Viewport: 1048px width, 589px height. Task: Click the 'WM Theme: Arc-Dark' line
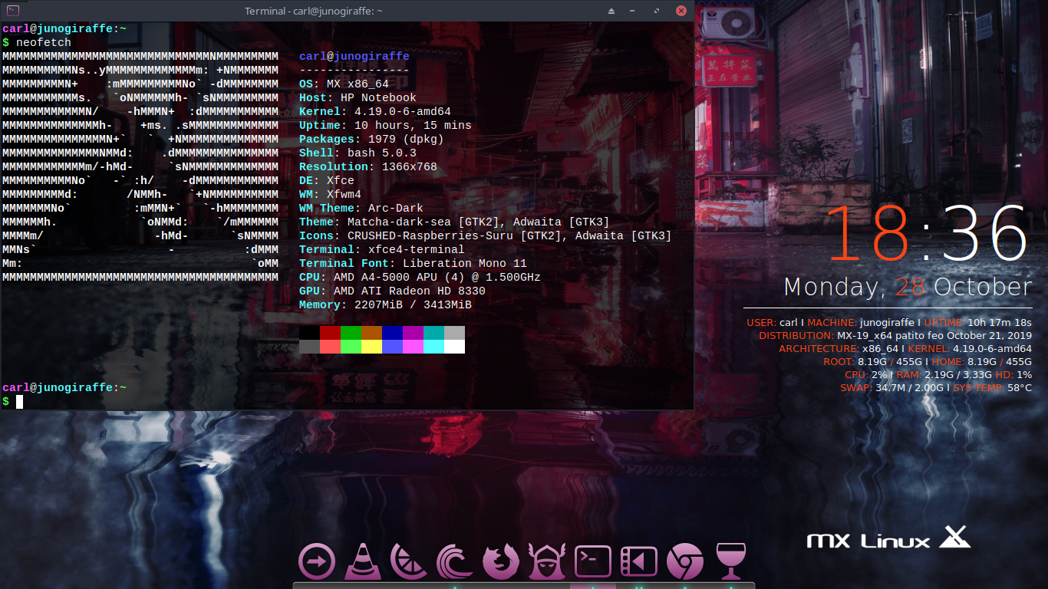pos(361,209)
